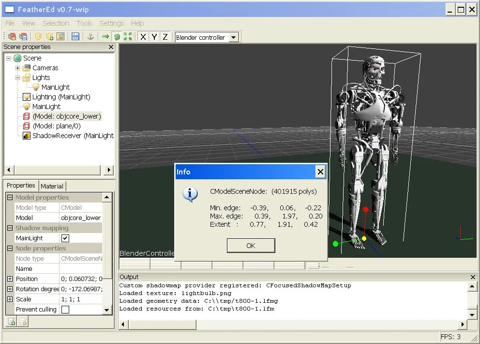The height and width of the screenshot is (344, 480).
Task: Select the Cameras folder in scene tree
Action: click(x=45, y=68)
